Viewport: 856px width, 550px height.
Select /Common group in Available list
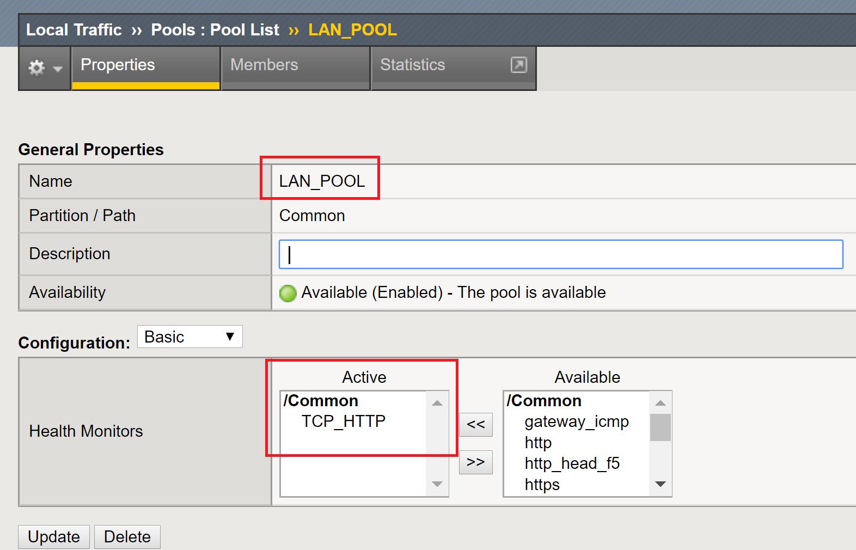(x=544, y=401)
